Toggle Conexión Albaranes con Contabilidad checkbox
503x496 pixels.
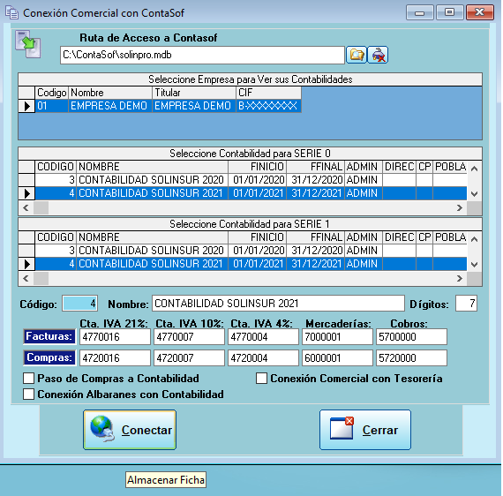click(x=28, y=394)
